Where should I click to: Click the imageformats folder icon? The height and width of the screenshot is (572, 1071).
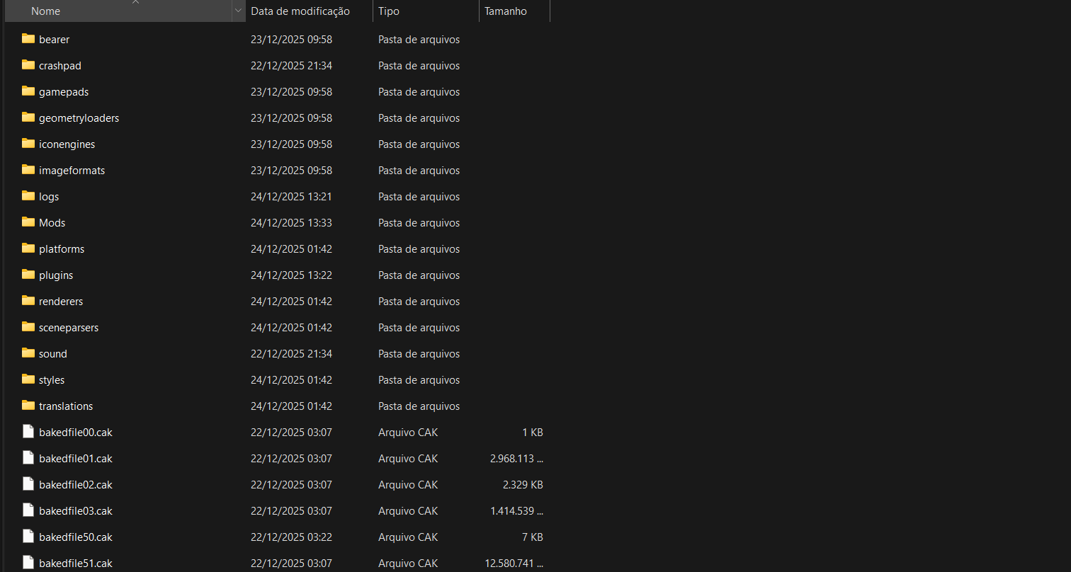(x=28, y=170)
